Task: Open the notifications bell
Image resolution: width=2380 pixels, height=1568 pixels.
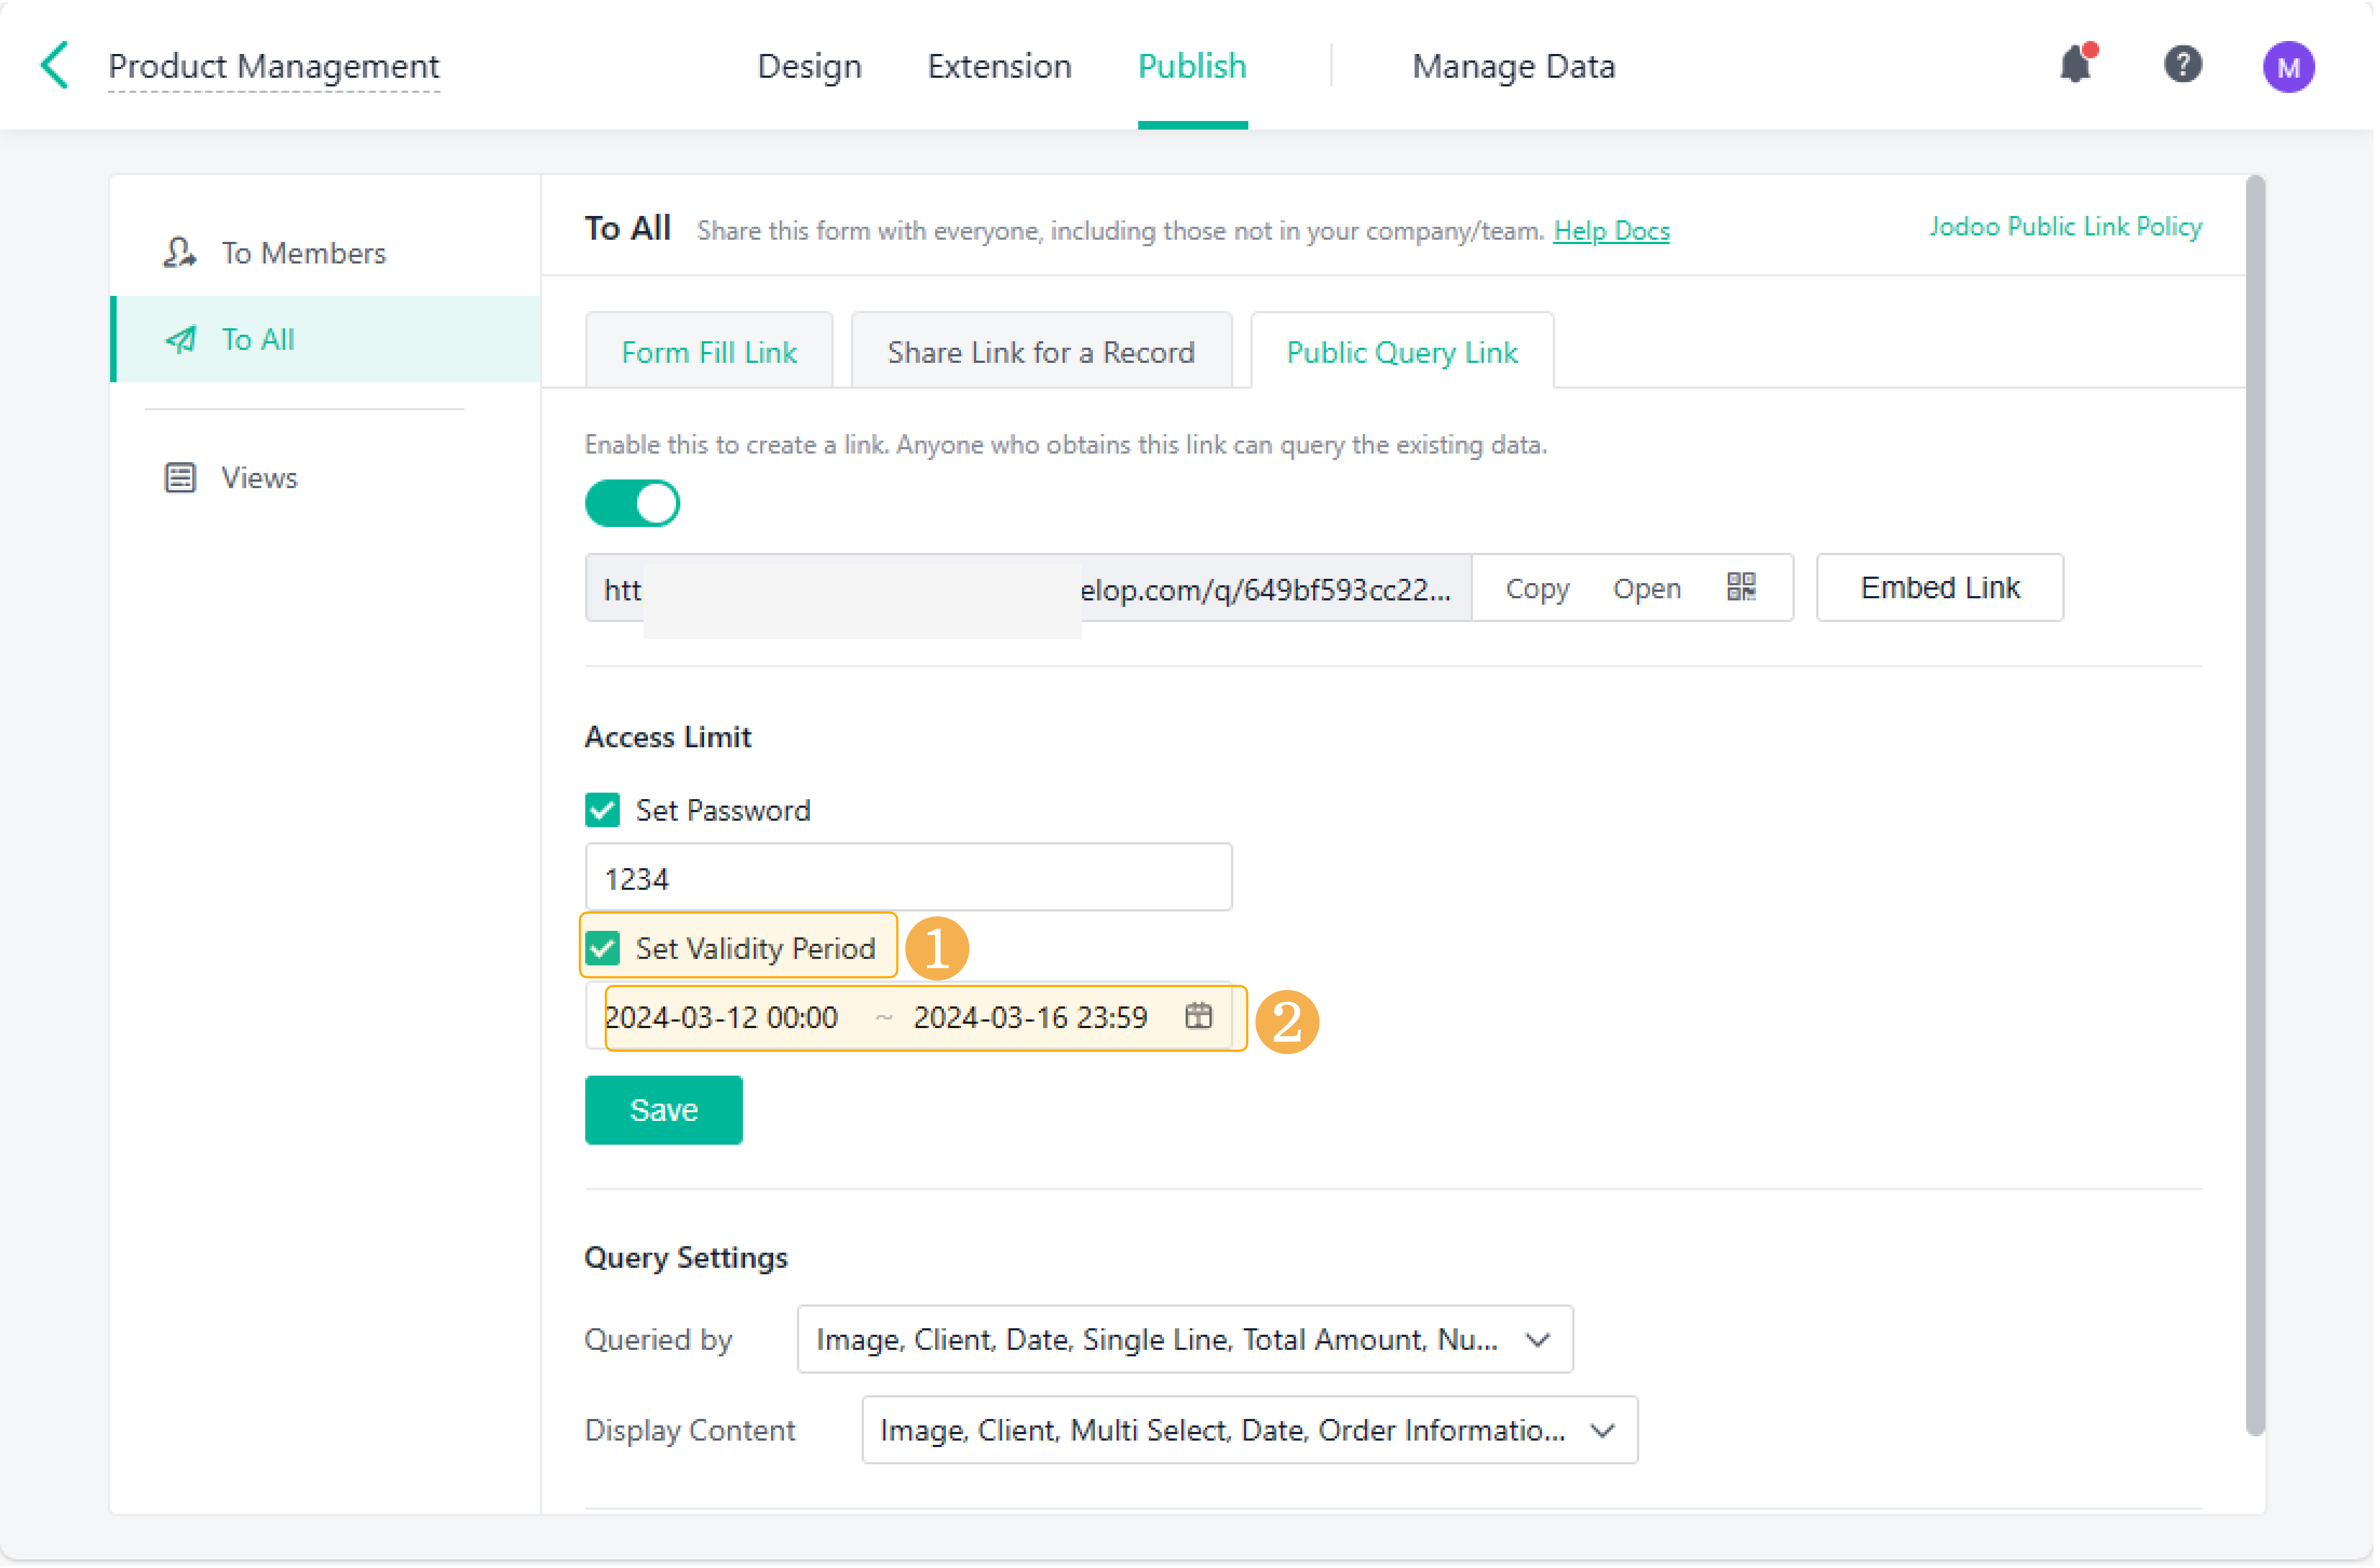Action: point(2076,66)
